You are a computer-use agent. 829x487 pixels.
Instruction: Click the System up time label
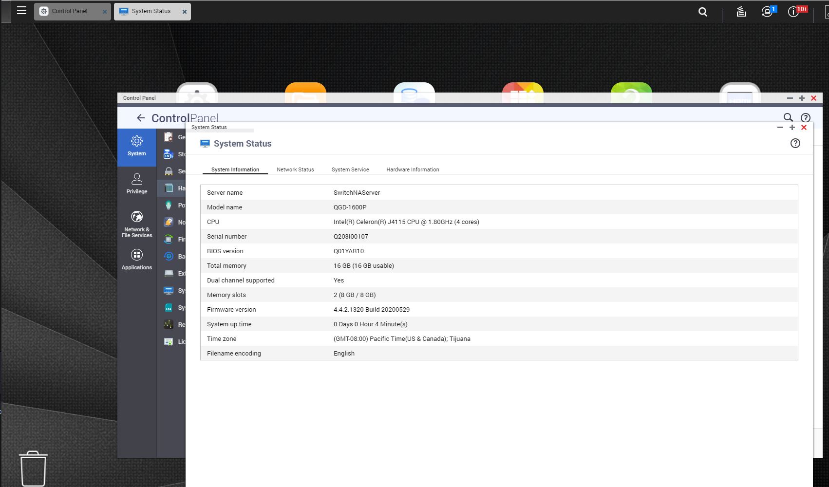[x=229, y=324]
